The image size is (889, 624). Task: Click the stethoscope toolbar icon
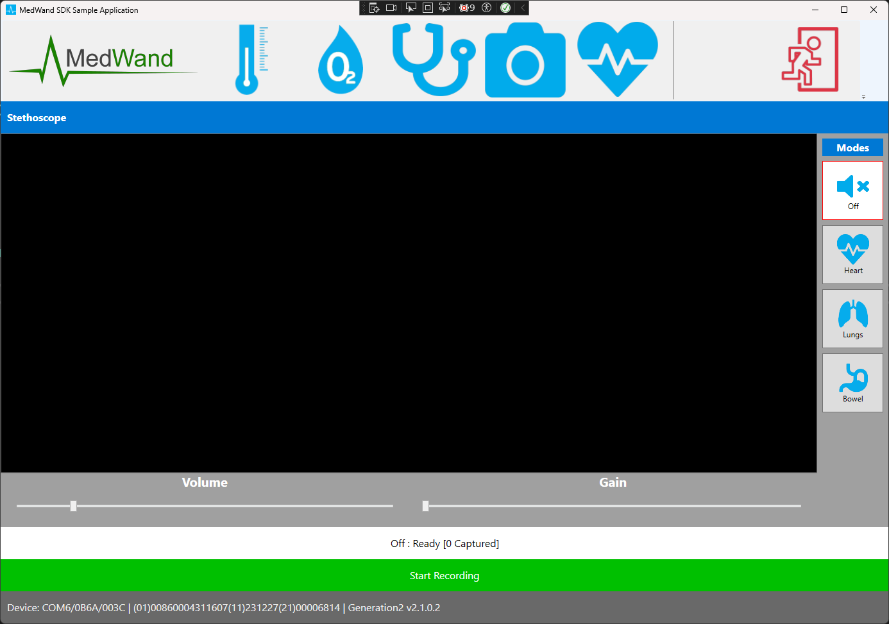pos(433,60)
